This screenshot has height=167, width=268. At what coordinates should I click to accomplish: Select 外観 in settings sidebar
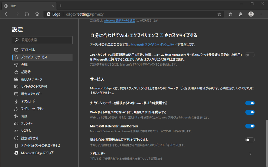pyautogui.click(x=42, y=64)
